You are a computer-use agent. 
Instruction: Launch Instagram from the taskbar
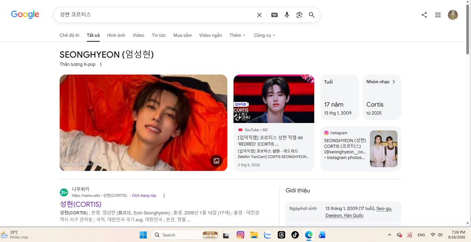(240, 235)
